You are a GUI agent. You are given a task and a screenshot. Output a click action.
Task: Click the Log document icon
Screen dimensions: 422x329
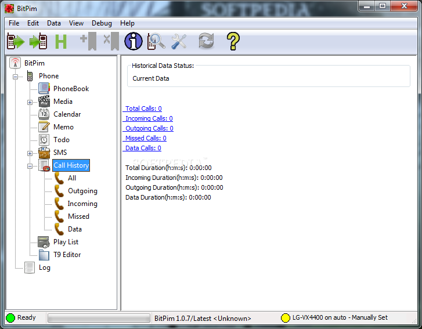pos(30,267)
